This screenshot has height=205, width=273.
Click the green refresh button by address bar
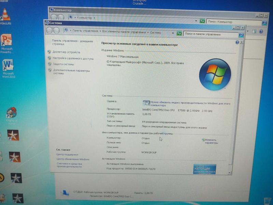point(179,33)
